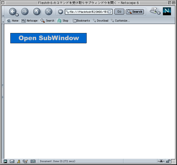The image size is (177, 165).
Task: Open the Print options dropdown arrow
Action: (159, 13)
